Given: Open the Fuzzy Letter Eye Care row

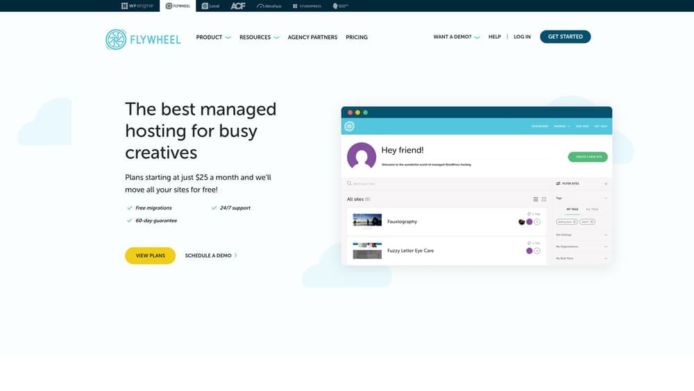Looking at the screenshot, I should 446,251.
